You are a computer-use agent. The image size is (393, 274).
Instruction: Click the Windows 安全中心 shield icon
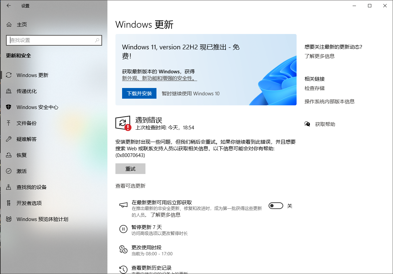point(9,107)
